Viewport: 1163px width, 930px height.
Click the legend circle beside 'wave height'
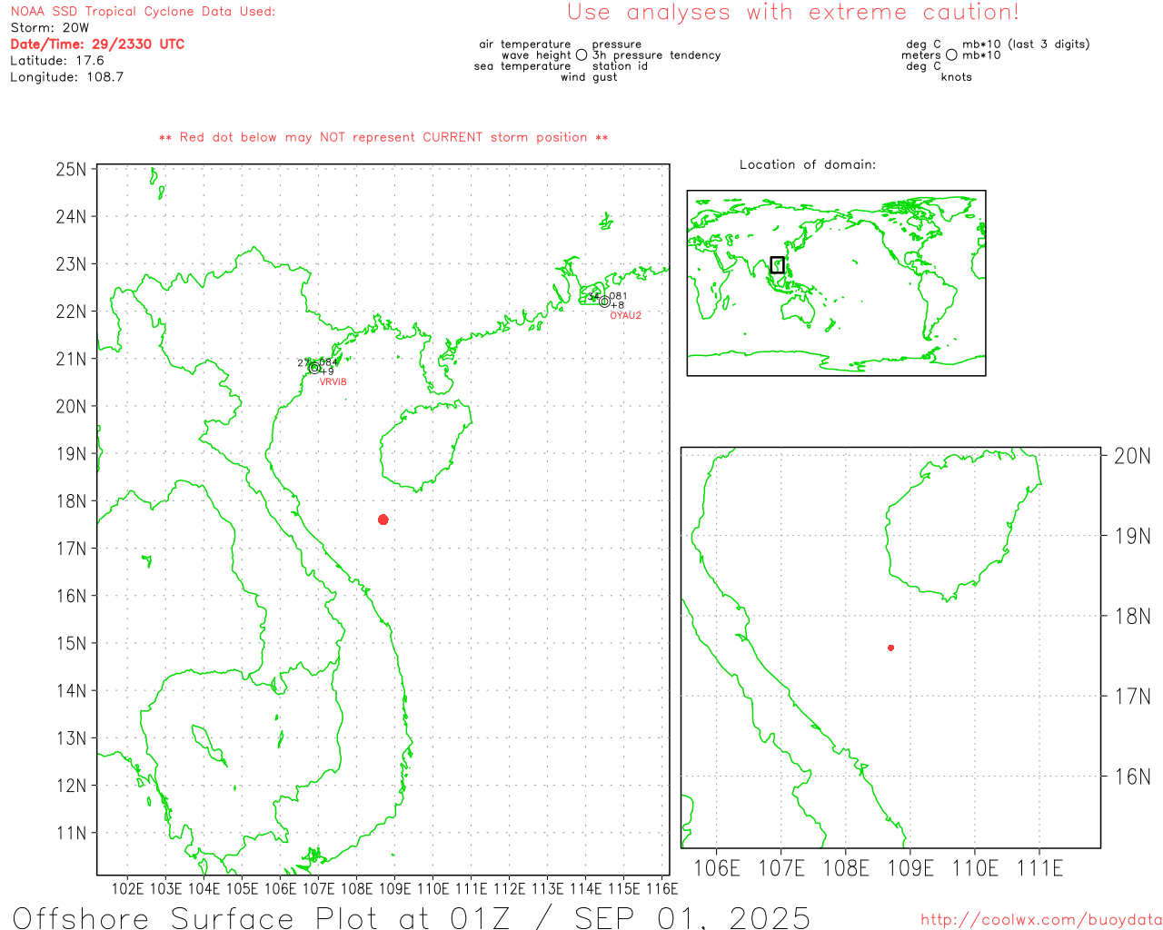(581, 55)
